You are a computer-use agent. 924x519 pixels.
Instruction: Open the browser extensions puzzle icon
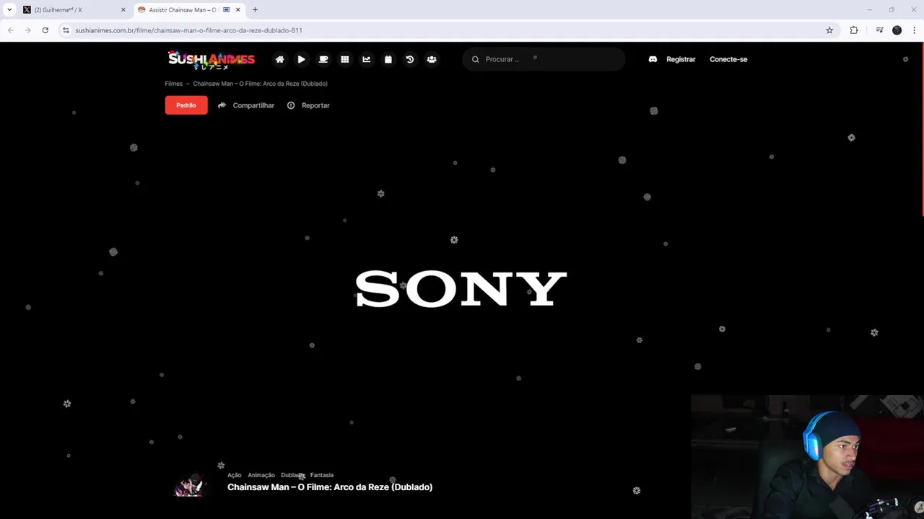[x=854, y=30]
